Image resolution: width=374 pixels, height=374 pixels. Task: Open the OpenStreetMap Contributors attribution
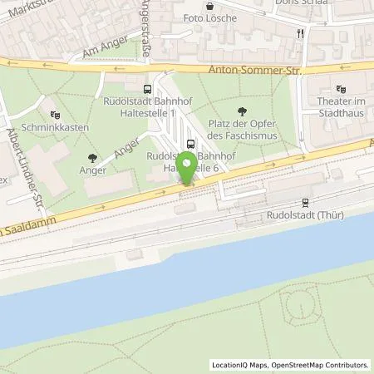coord(320,365)
